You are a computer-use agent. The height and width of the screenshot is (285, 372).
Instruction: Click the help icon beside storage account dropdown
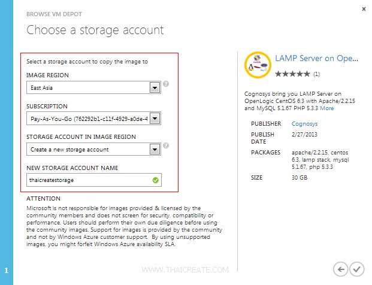[x=166, y=145]
